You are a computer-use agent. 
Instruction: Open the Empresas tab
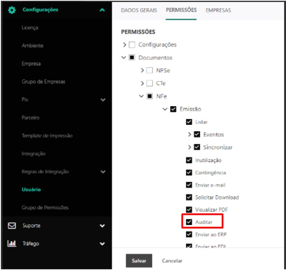(218, 10)
